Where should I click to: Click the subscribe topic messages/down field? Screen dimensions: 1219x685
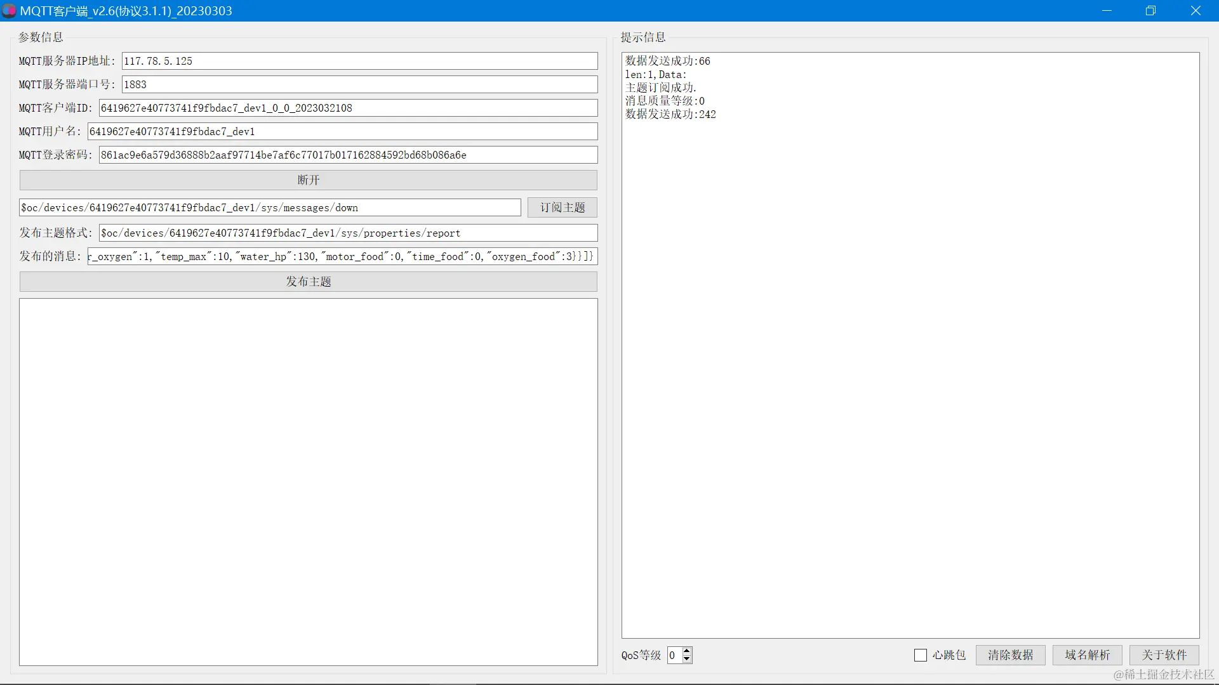[x=270, y=207]
